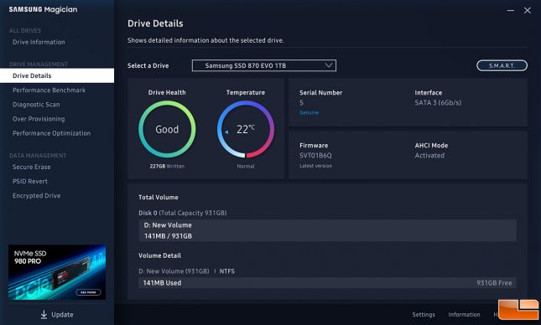This screenshot has width=541, height=325.
Task: Click 'Normal' temperature status text
Action: (x=246, y=166)
